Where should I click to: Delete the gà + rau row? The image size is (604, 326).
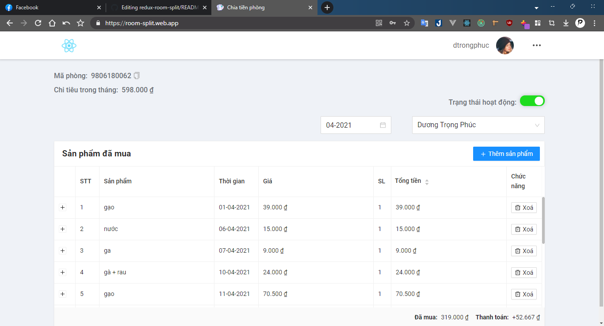(524, 273)
